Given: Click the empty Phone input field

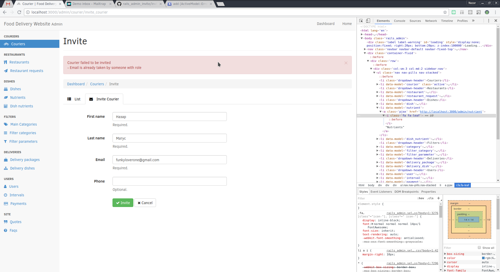Looking at the screenshot, I should tap(170, 181).
